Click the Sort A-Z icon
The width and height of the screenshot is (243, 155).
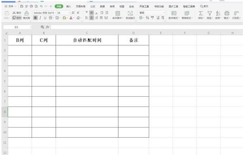(218, 13)
